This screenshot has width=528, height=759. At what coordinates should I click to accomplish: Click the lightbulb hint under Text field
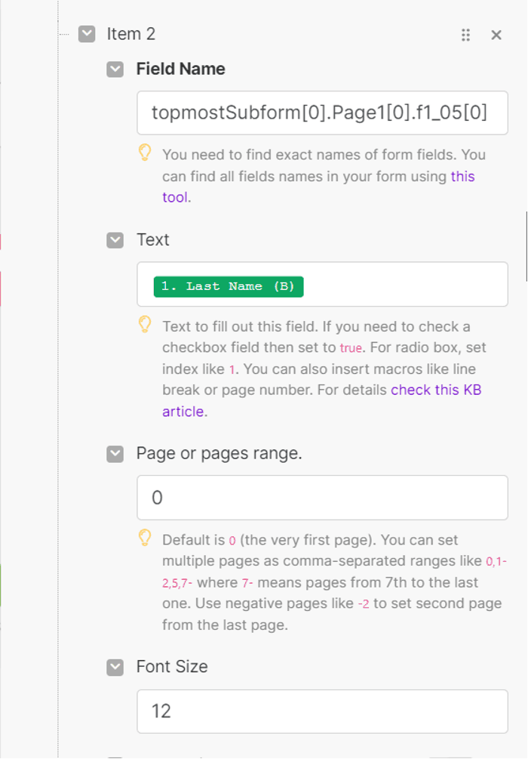click(x=145, y=324)
